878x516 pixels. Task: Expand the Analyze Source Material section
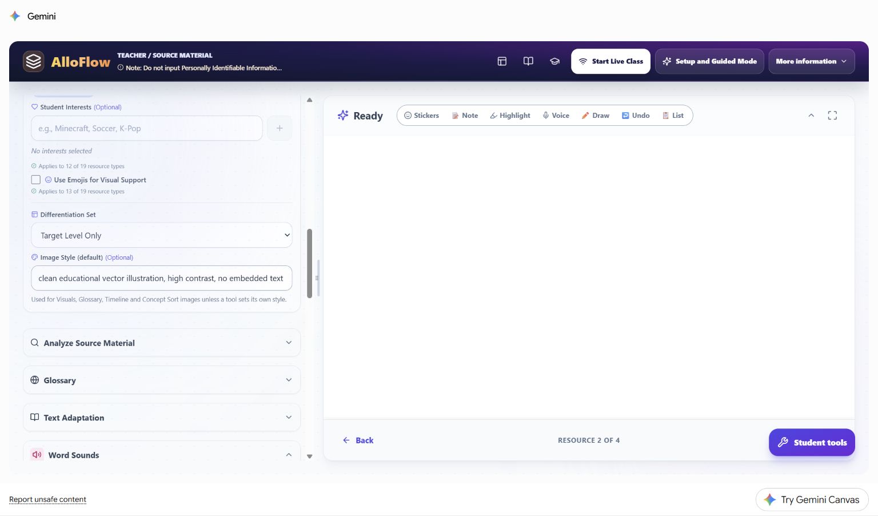162,343
